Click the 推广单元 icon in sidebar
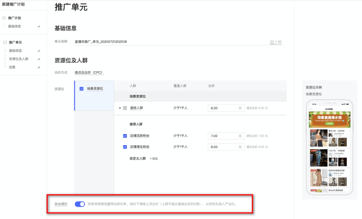This screenshot has height=219, width=362. point(5,43)
